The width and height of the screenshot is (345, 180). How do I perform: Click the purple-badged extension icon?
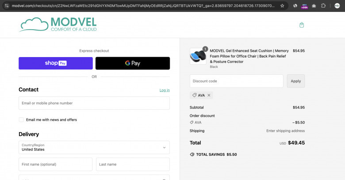[x=304, y=6]
